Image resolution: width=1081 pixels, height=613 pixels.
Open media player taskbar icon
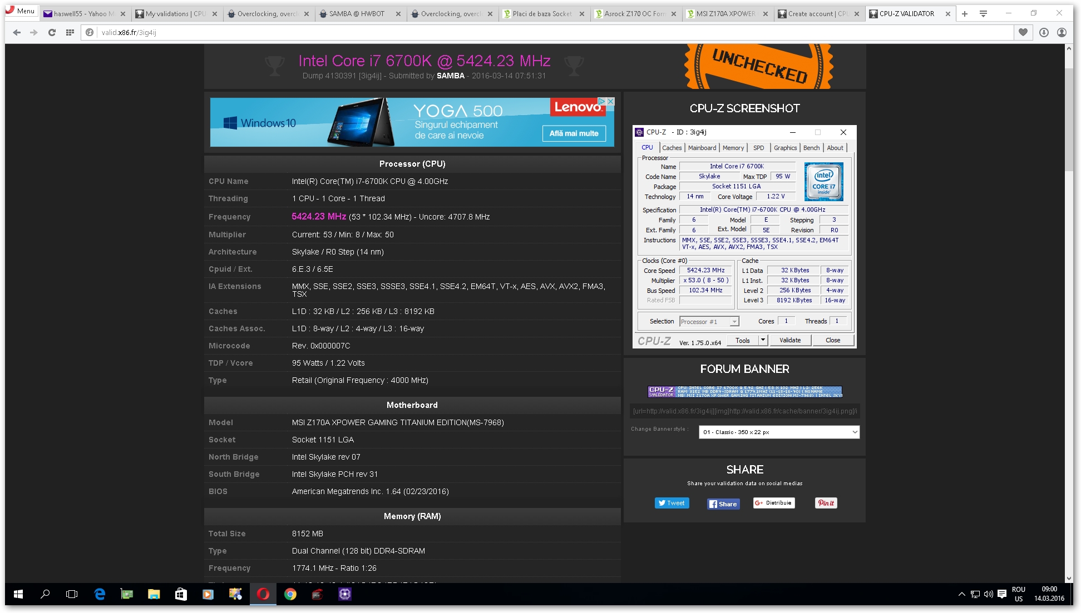[x=208, y=594]
